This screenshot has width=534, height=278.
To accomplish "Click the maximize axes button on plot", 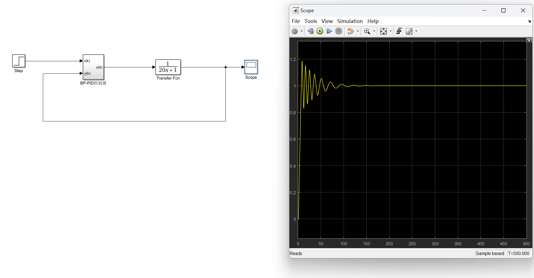I will [529, 40].
